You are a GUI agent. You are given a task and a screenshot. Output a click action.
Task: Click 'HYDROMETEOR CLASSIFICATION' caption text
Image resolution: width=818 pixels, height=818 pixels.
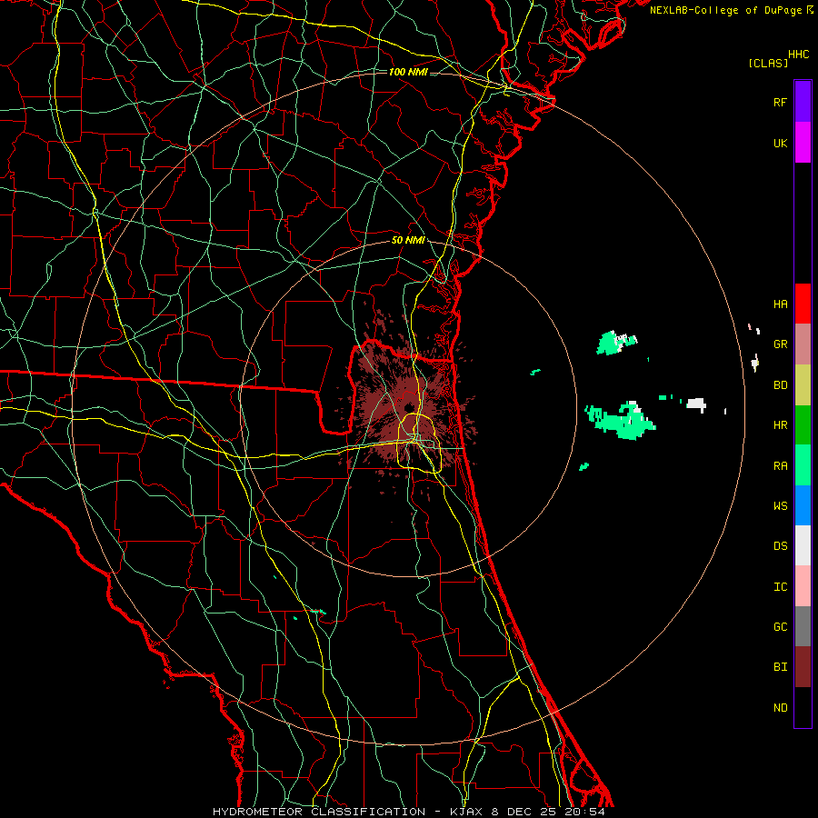click(319, 812)
